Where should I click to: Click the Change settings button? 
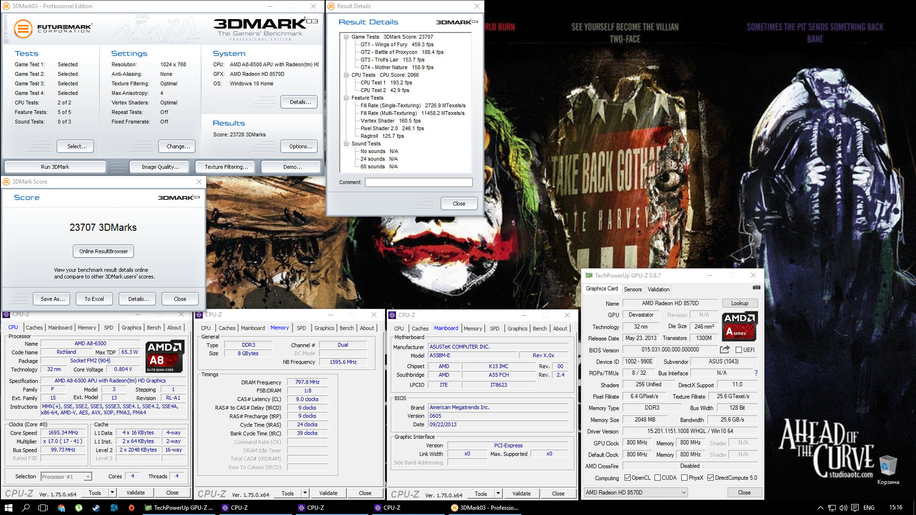click(x=178, y=146)
